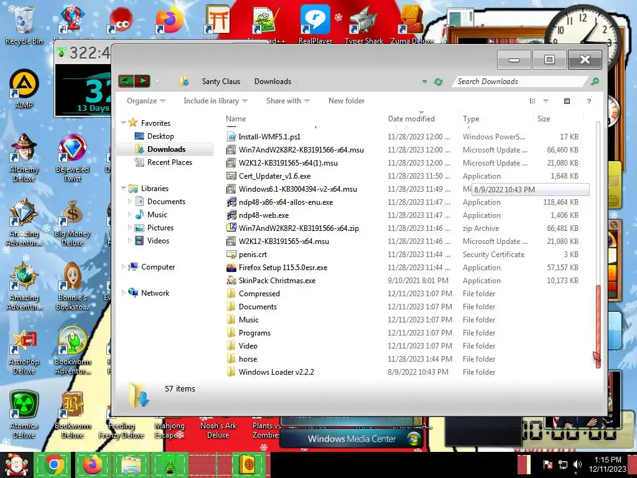Open Alchemy Deluxe desktop shortcut
Screen dimensions: 637x478
click(x=24, y=157)
